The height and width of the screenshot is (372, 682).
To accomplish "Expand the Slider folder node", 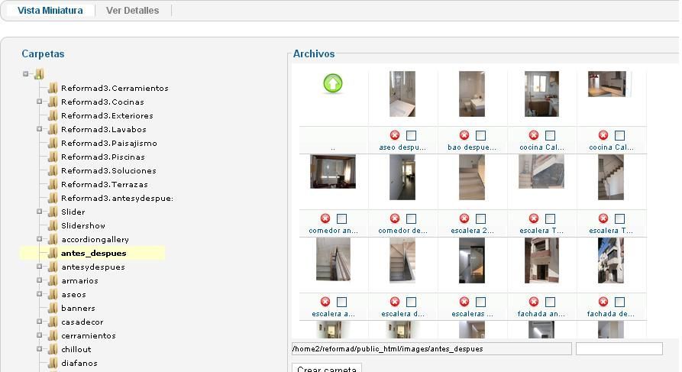I will coord(40,212).
